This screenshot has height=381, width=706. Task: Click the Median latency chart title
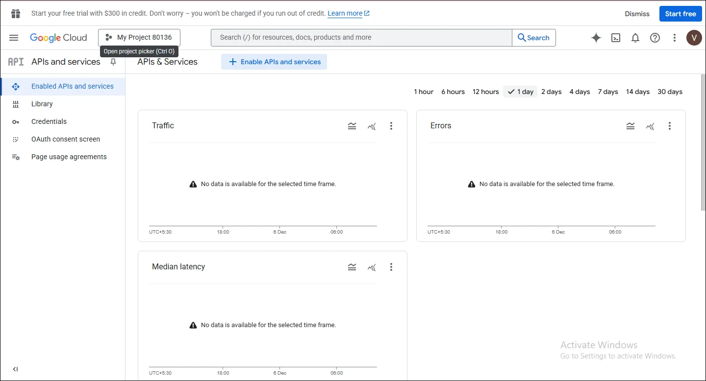(178, 267)
